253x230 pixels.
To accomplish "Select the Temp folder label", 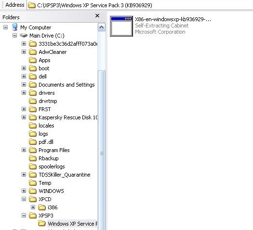I will pos(45,183).
